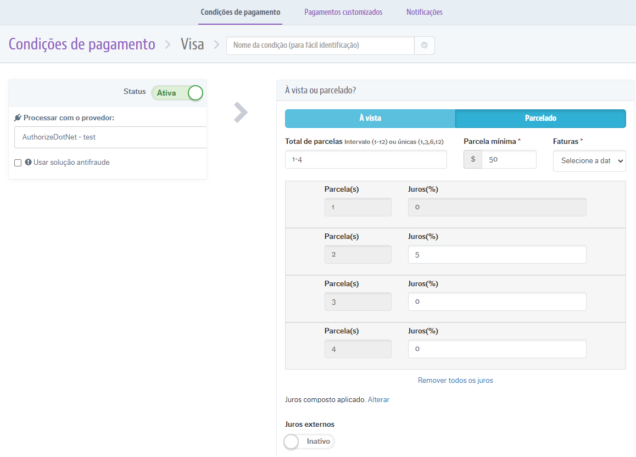Click the large gray chevron arrow

click(241, 112)
